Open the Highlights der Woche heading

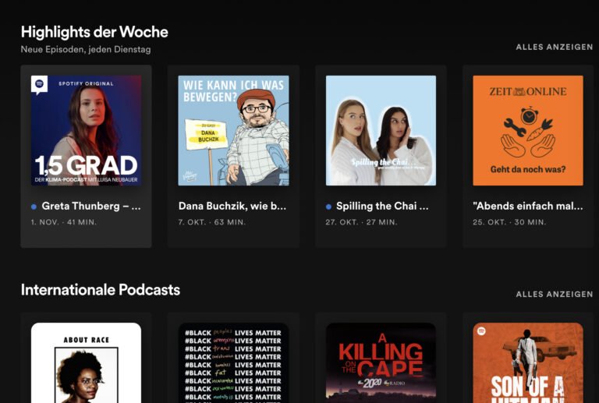click(94, 32)
